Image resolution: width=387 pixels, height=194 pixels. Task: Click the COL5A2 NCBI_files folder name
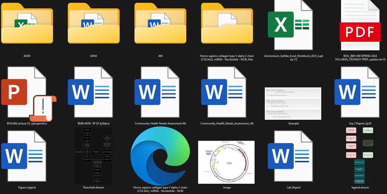pos(227,58)
